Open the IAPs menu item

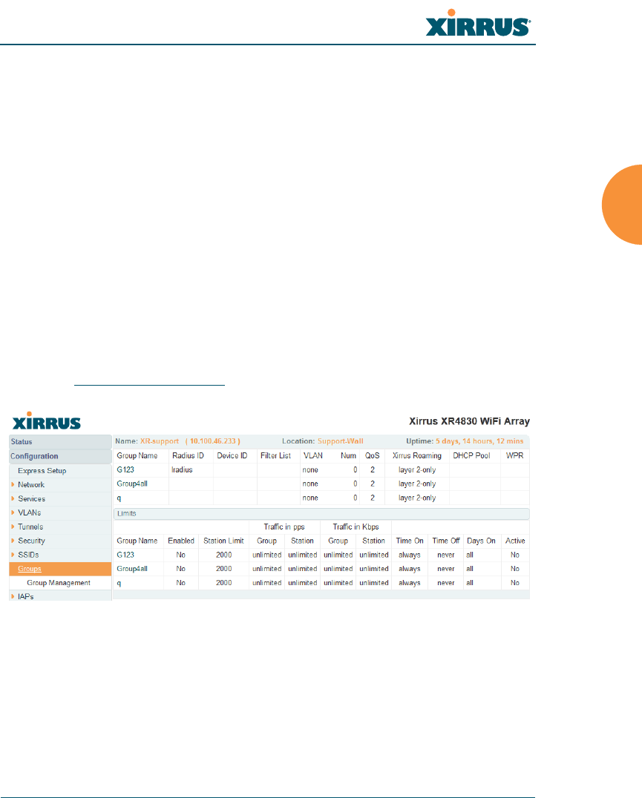[x=26, y=596]
